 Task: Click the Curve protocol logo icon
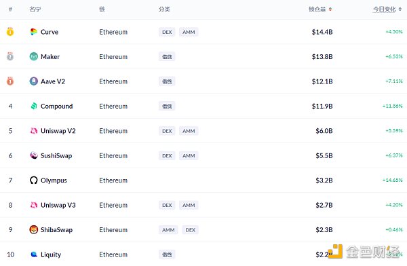click(33, 32)
